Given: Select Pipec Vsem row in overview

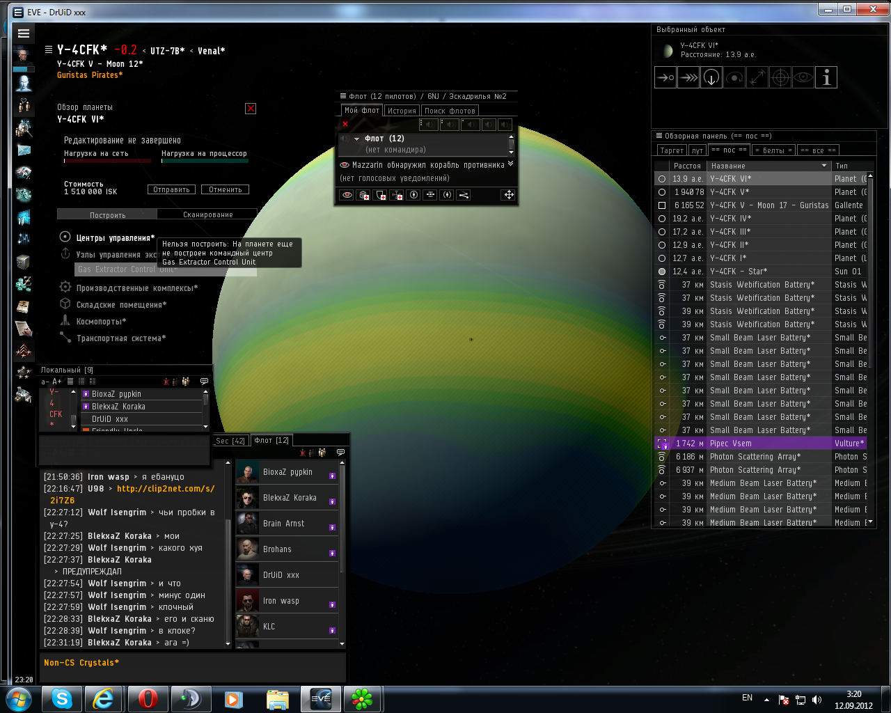Looking at the screenshot, I should click(762, 444).
